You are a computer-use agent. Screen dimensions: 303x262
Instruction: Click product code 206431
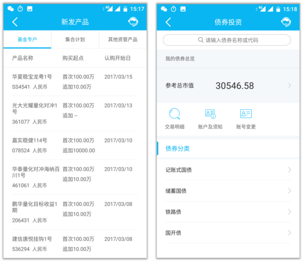(21, 220)
